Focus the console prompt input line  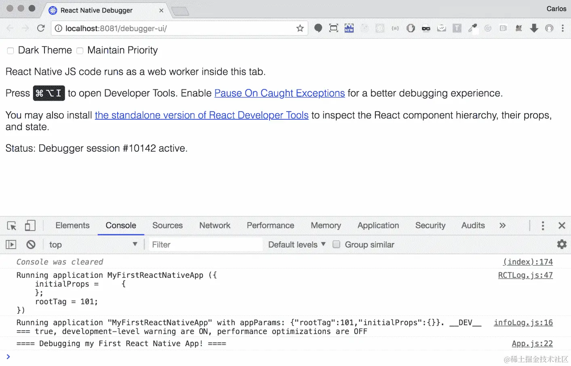click(x=285, y=357)
